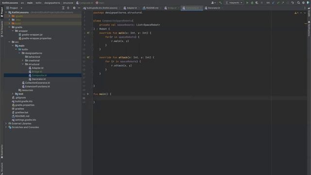Open editor tabs more-options kebab icon
This screenshot has width=311, height=175.
(305, 8)
